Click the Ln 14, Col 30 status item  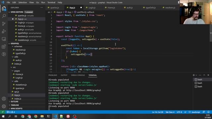pos(158,112)
